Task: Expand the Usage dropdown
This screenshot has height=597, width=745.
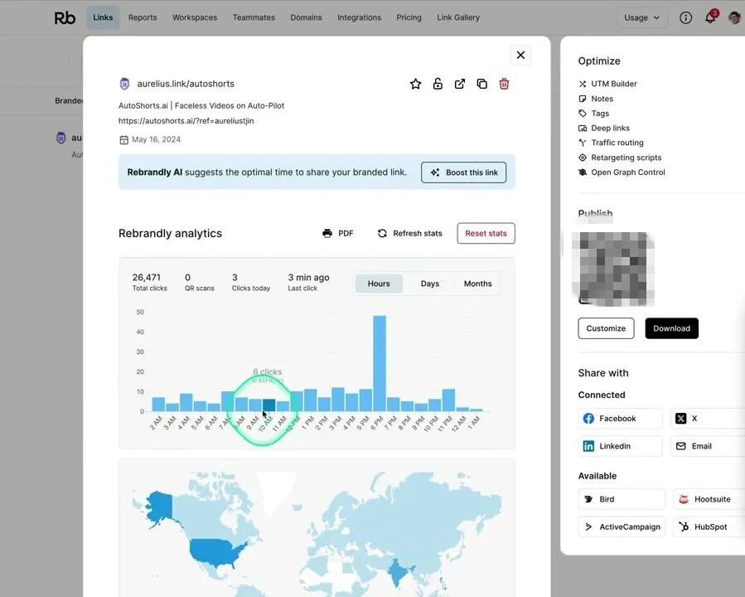Action: pos(642,17)
